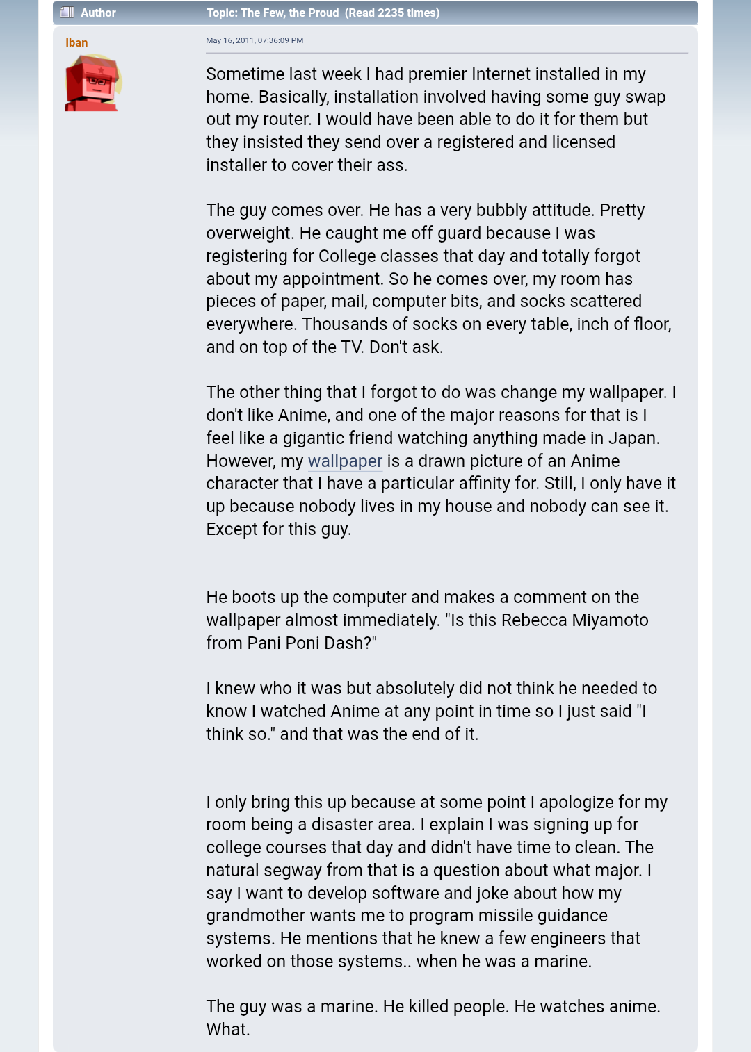Open the "wallpaper" hyperlink in the post
Image resolution: width=751 pixels, height=1052 pixels.
[x=345, y=461]
